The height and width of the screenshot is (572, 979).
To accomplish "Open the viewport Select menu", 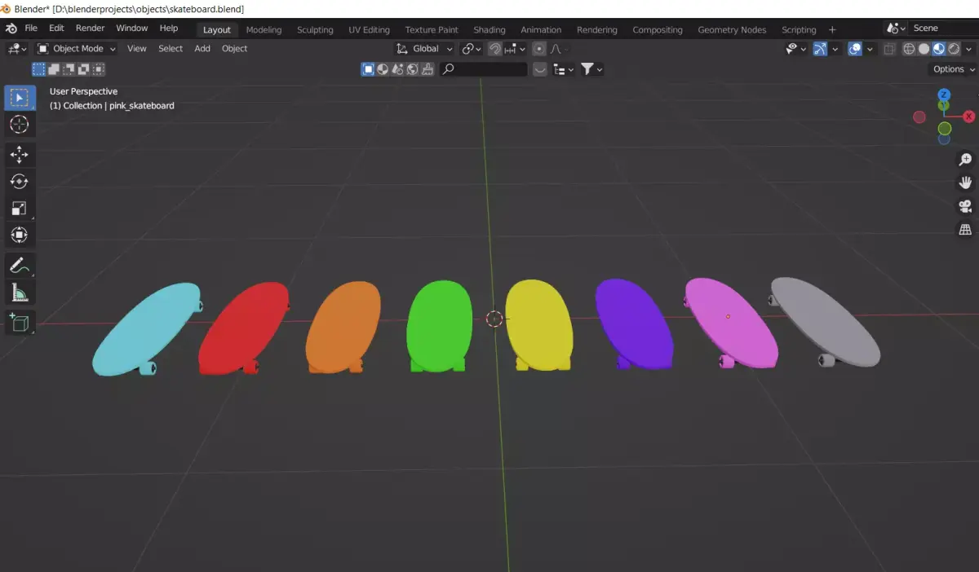I will click(x=171, y=49).
